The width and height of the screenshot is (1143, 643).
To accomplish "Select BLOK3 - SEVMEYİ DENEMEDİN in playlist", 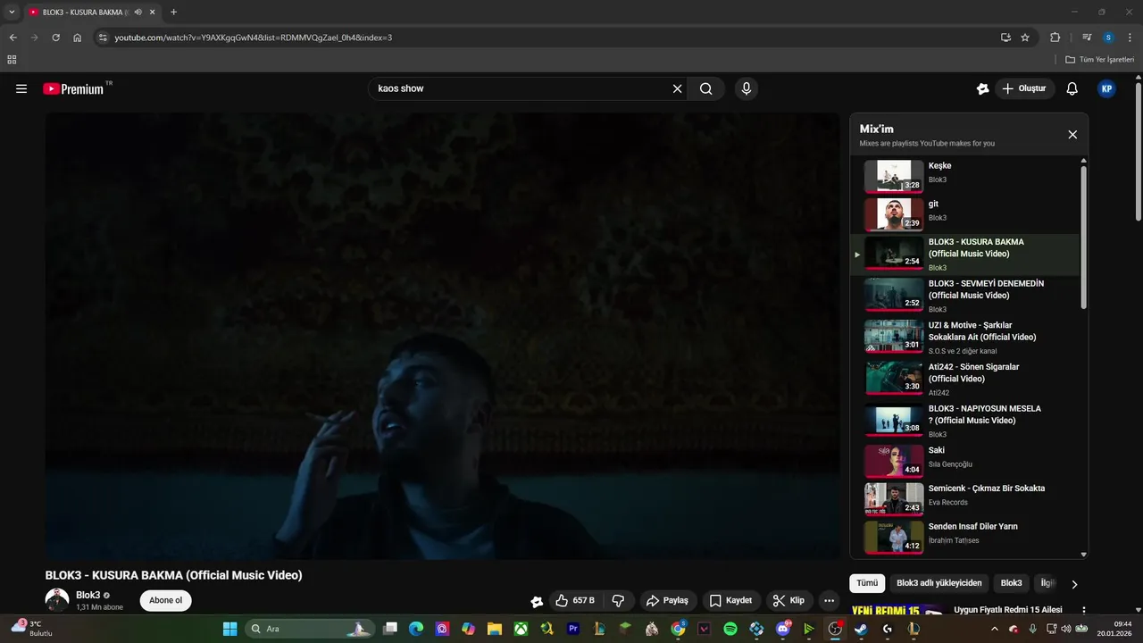I will [964, 296].
